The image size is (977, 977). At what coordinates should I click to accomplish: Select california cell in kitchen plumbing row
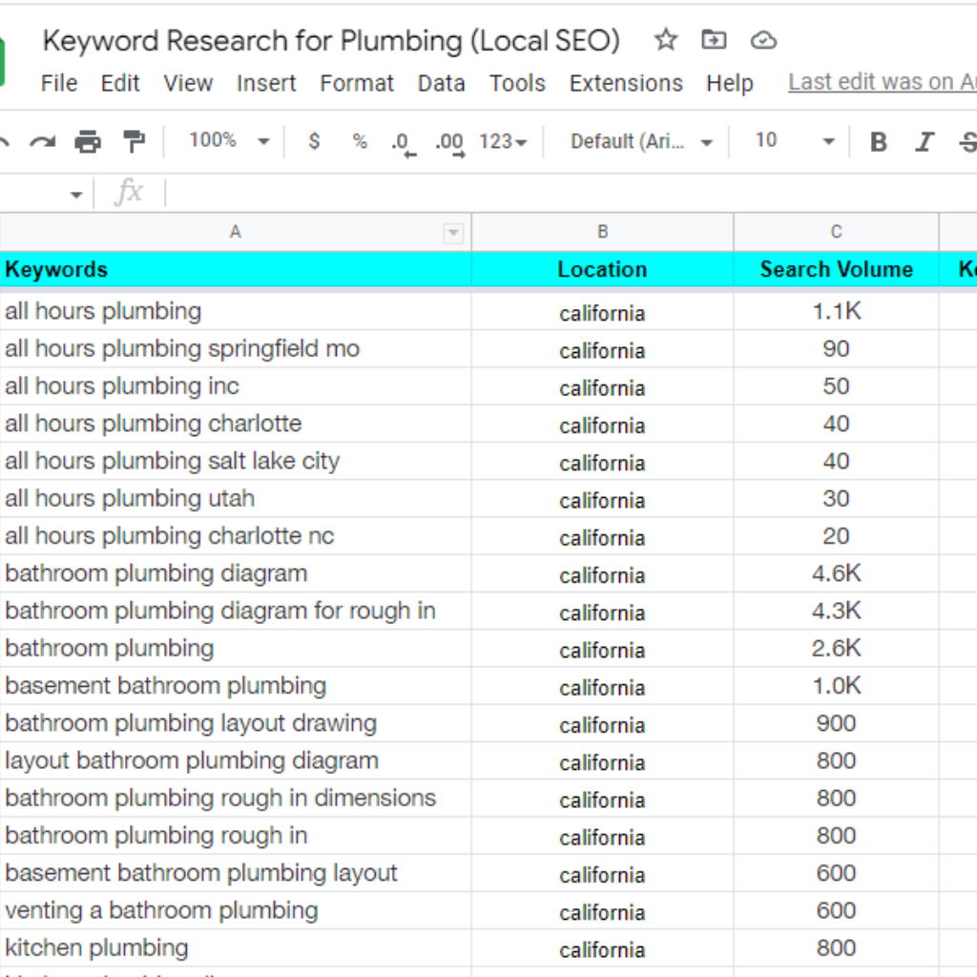tap(603, 947)
